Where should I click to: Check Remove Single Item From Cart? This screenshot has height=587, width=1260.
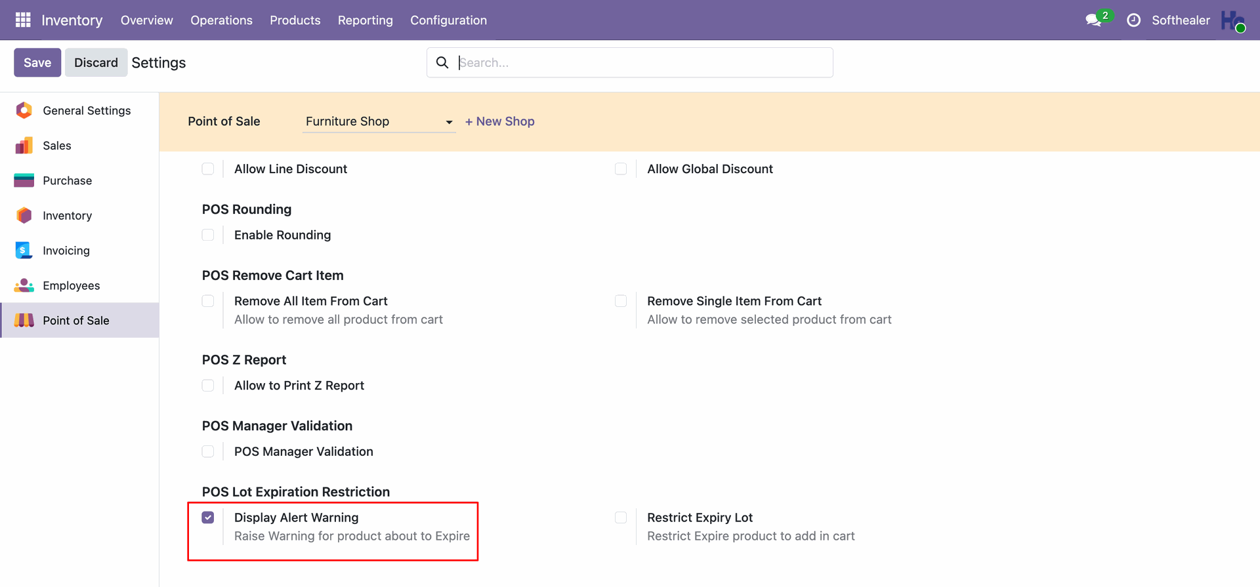click(x=621, y=301)
